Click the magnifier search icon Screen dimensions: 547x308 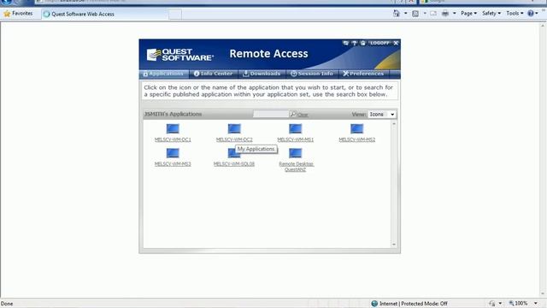293,114
